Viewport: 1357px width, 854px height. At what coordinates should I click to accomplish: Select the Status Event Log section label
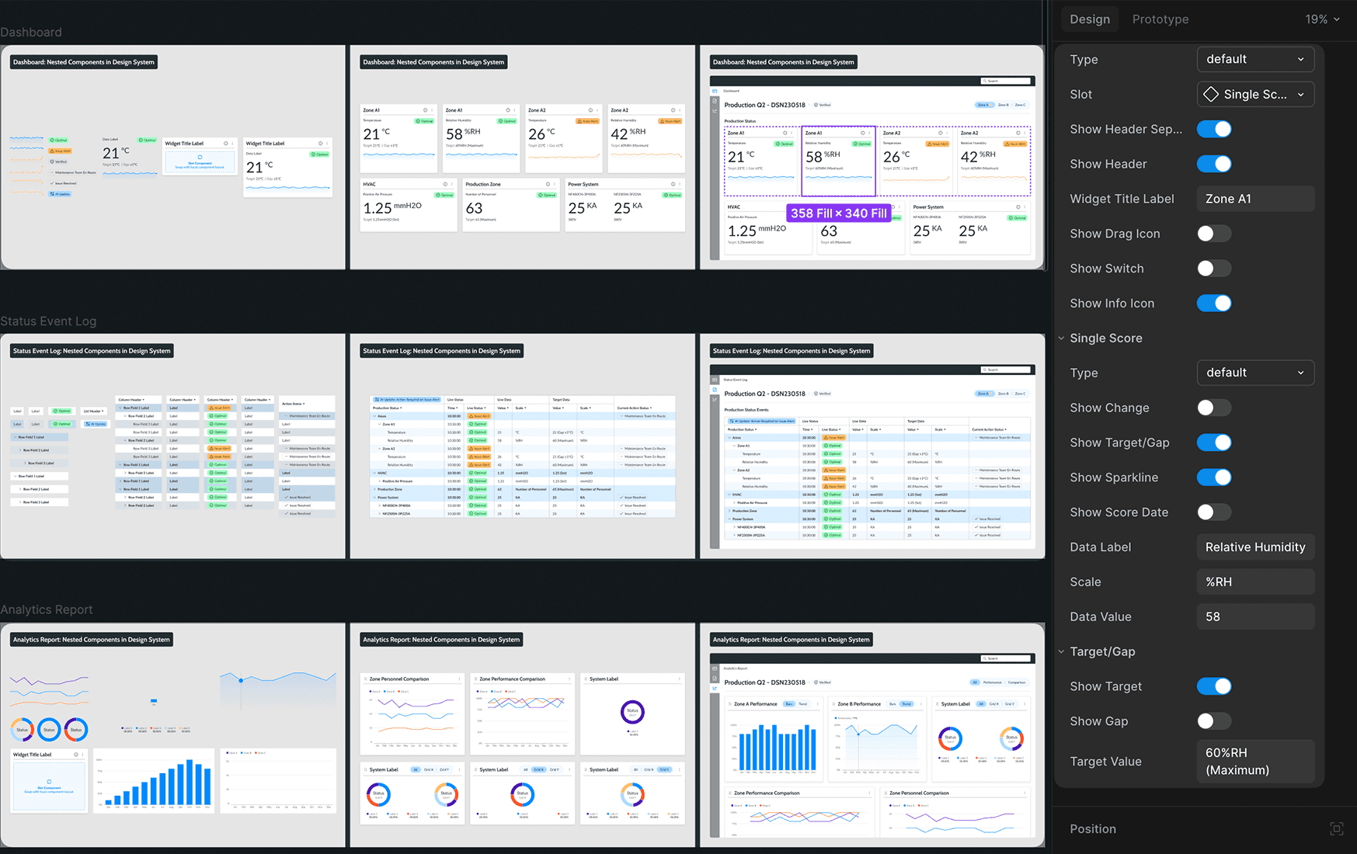(48, 321)
